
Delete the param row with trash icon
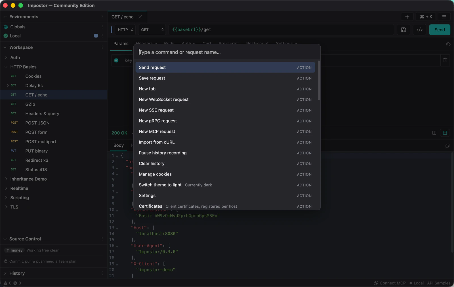[x=445, y=60]
